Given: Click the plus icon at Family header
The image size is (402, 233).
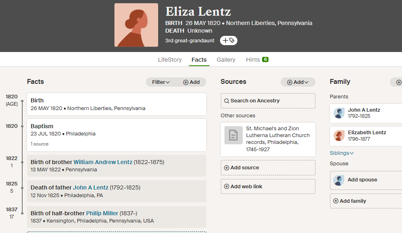Looking at the screenshot, I should click(398, 82).
